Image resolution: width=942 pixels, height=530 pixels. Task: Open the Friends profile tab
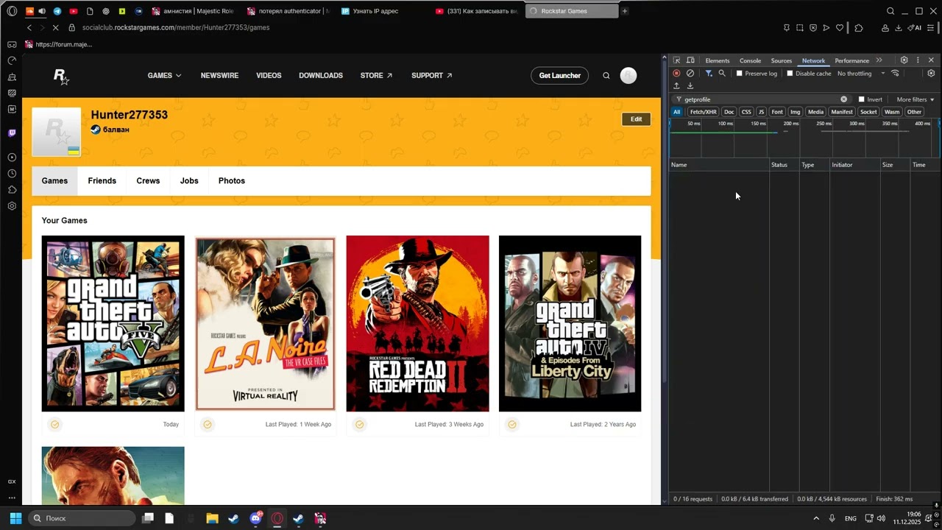(x=102, y=181)
